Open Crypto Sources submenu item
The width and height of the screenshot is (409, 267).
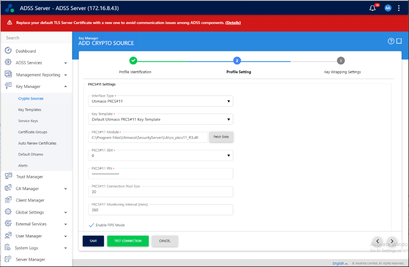pyautogui.click(x=31, y=99)
